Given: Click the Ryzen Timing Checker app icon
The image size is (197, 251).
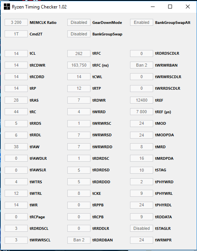Looking at the screenshot, I should click(7, 7).
